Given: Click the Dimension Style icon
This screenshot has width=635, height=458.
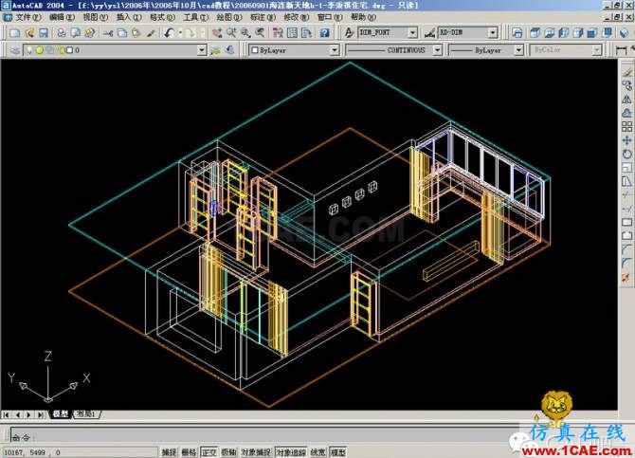Looking at the screenshot, I should point(429,33).
